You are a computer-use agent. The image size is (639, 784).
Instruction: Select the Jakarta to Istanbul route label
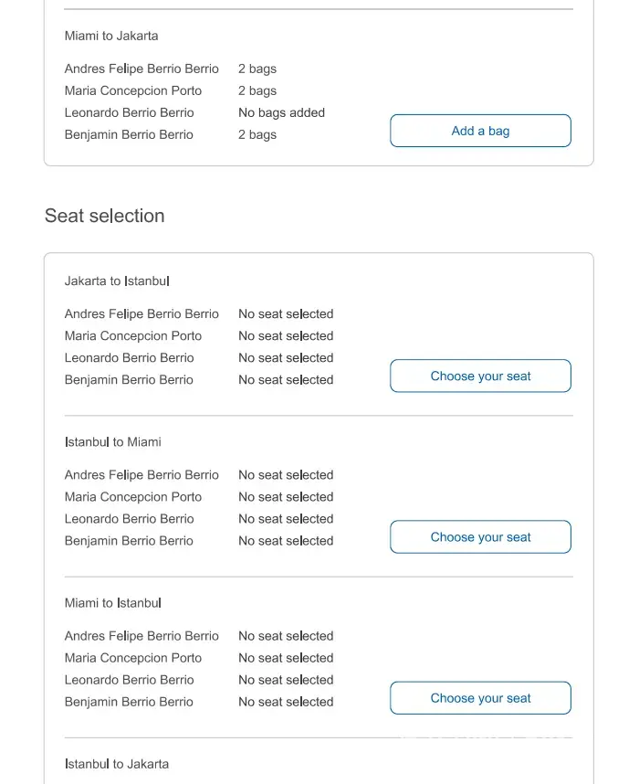(x=117, y=281)
